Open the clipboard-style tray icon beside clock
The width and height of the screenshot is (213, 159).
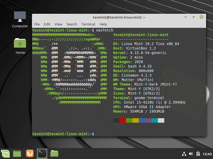pos(198,154)
